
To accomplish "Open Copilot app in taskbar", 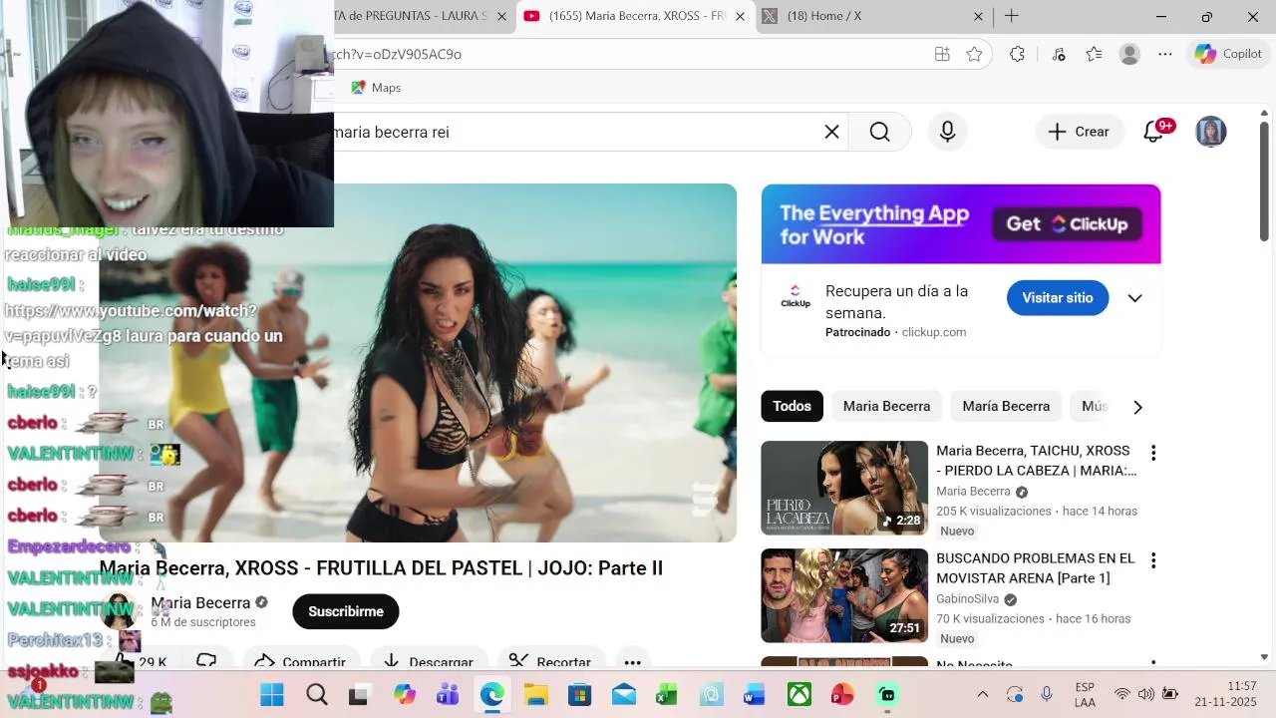I will pyautogui.click(x=404, y=694).
